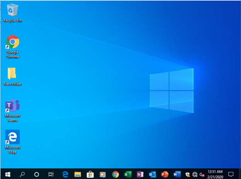Select the Recycle Bin desktop icon
241x179 pixels.
coord(13,13)
